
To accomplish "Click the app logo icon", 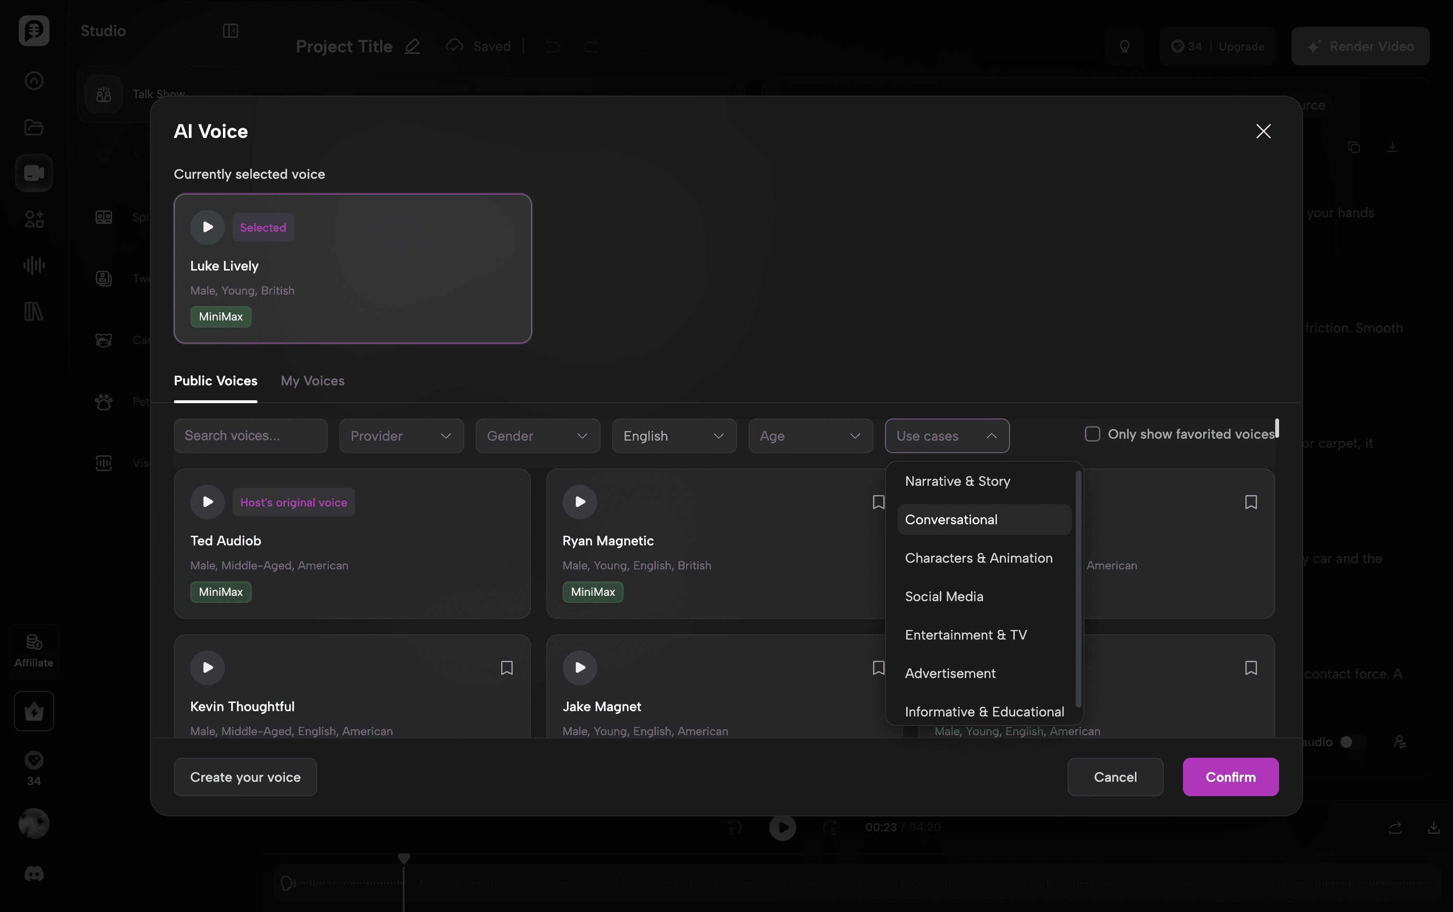I will tap(34, 30).
